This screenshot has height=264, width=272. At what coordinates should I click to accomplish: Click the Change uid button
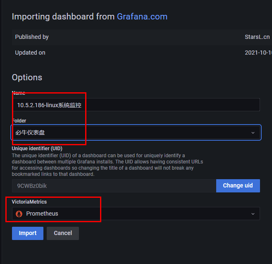pos(238,186)
